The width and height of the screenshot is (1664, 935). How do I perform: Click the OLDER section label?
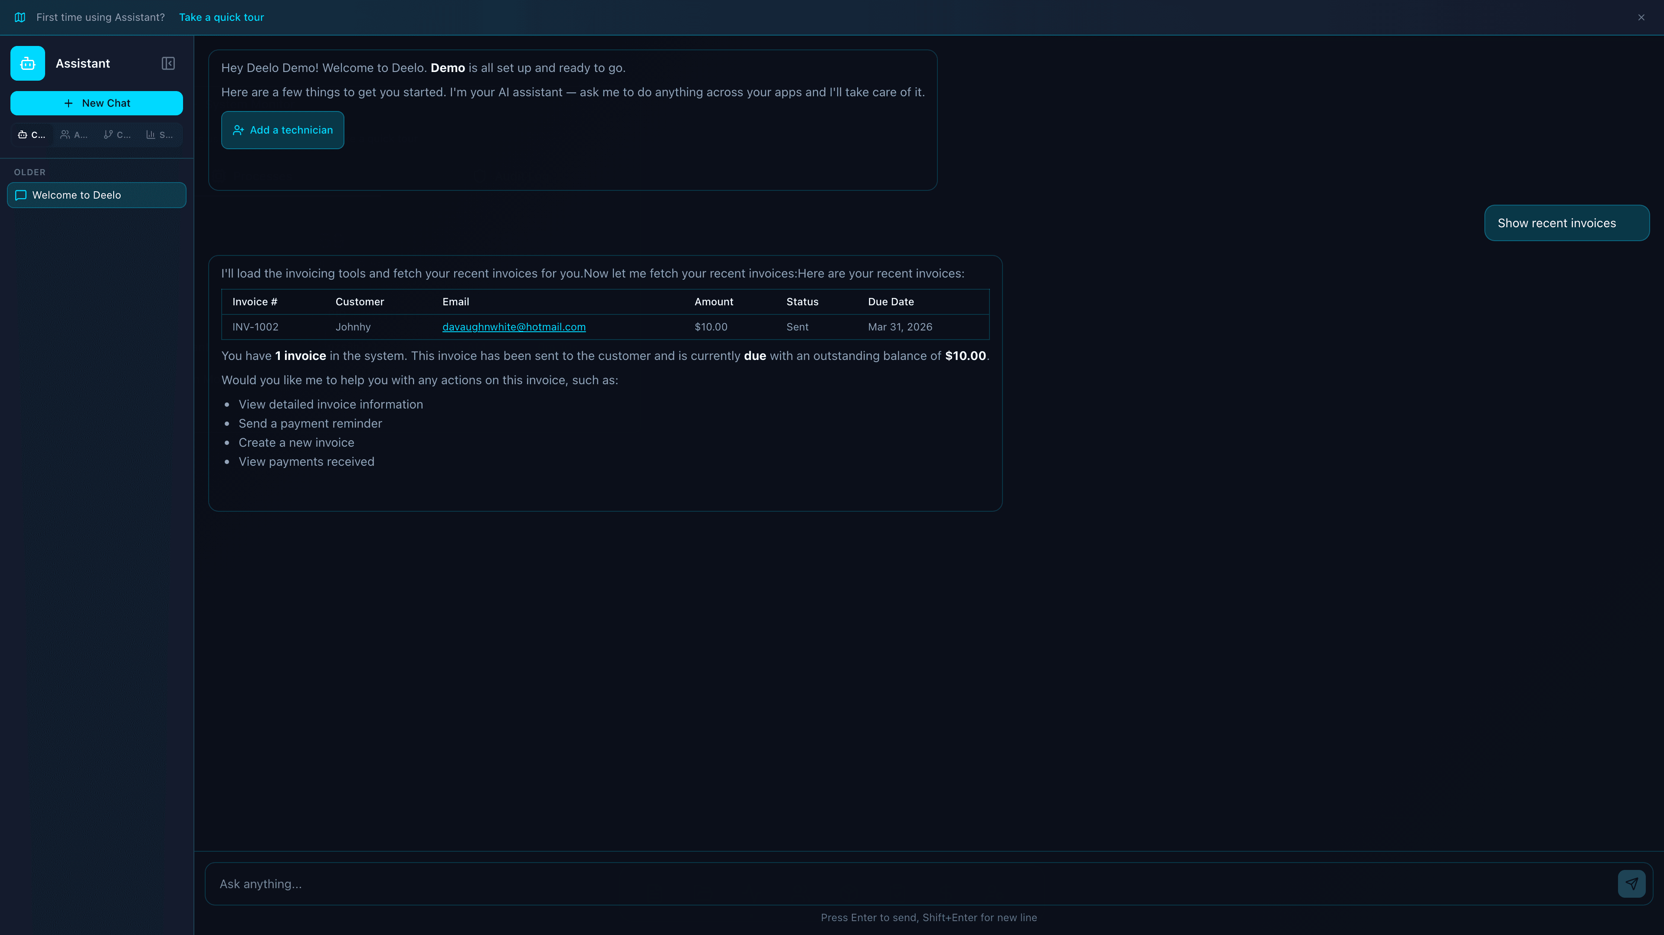pyautogui.click(x=29, y=173)
